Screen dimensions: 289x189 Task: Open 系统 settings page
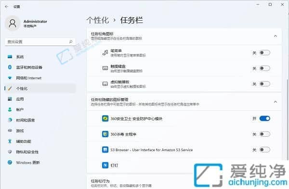[40, 57]
